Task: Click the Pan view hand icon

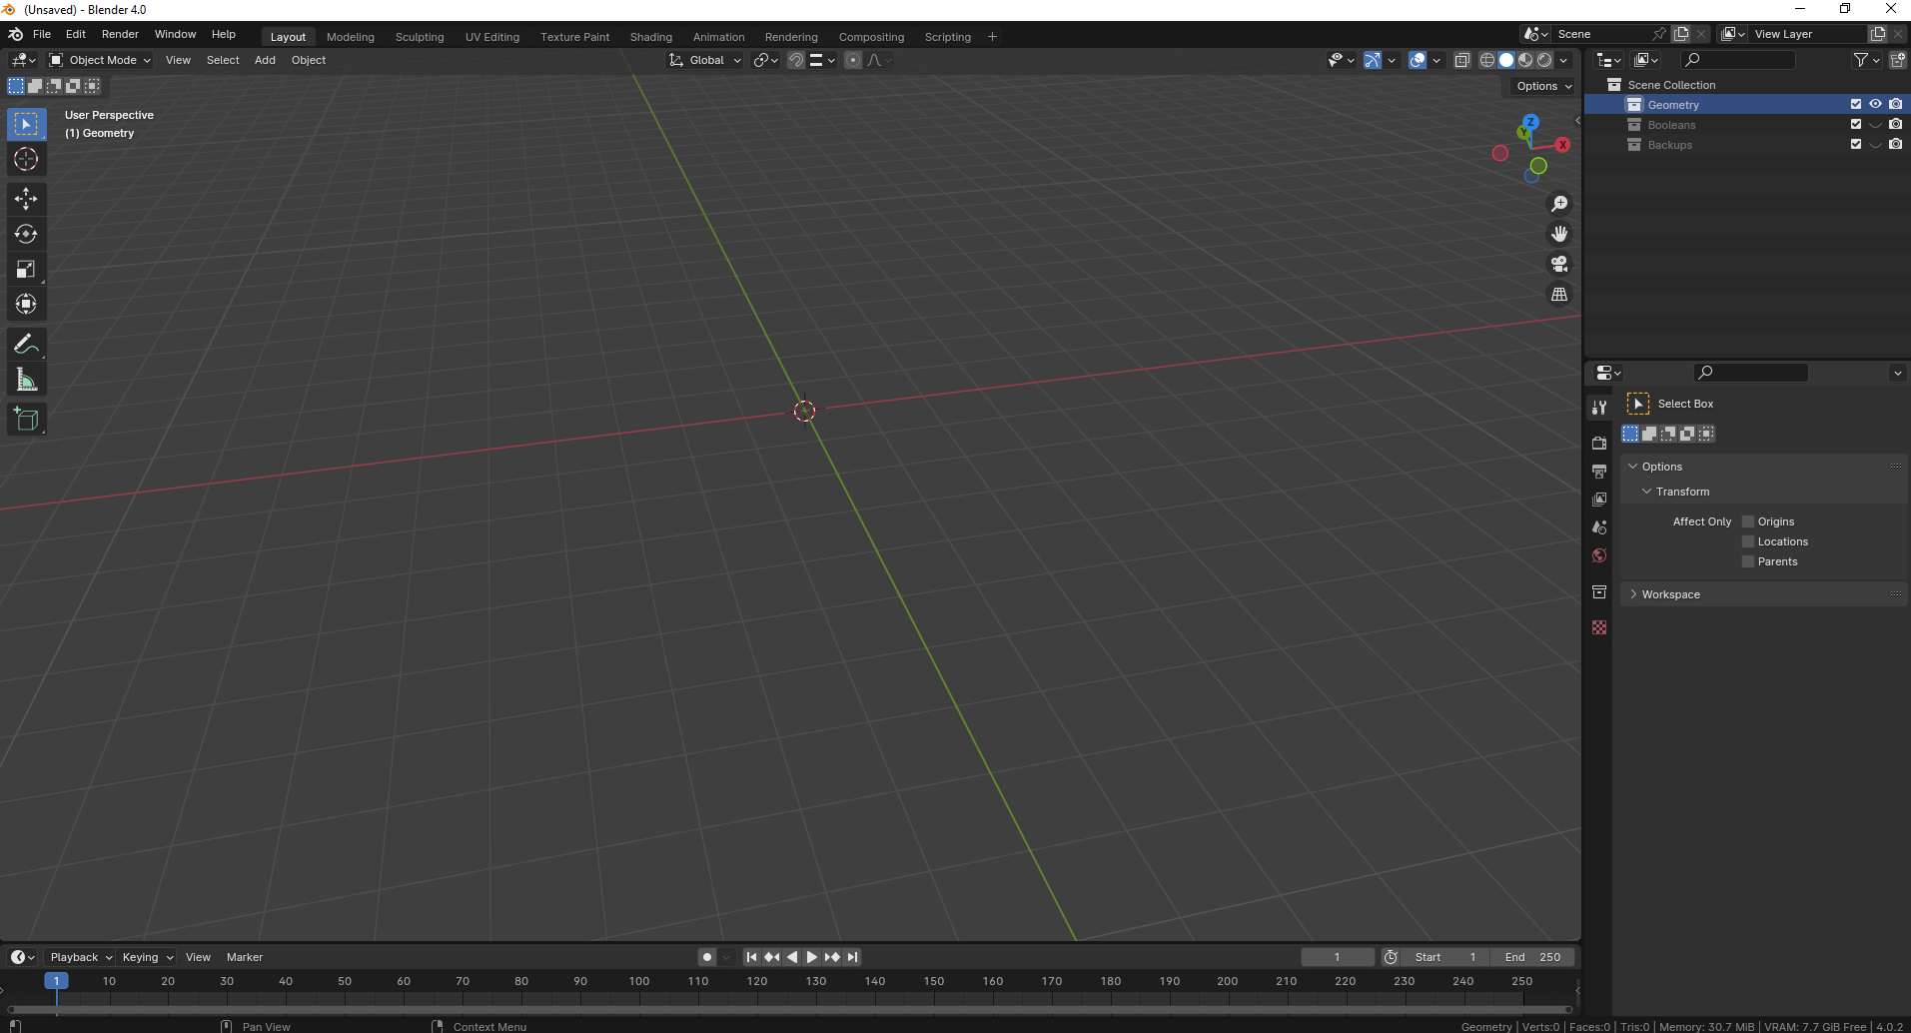Action: [1558, 234]
